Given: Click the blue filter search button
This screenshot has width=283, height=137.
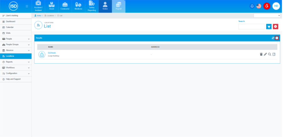Looking at the screenshot, I should (269, 27).
